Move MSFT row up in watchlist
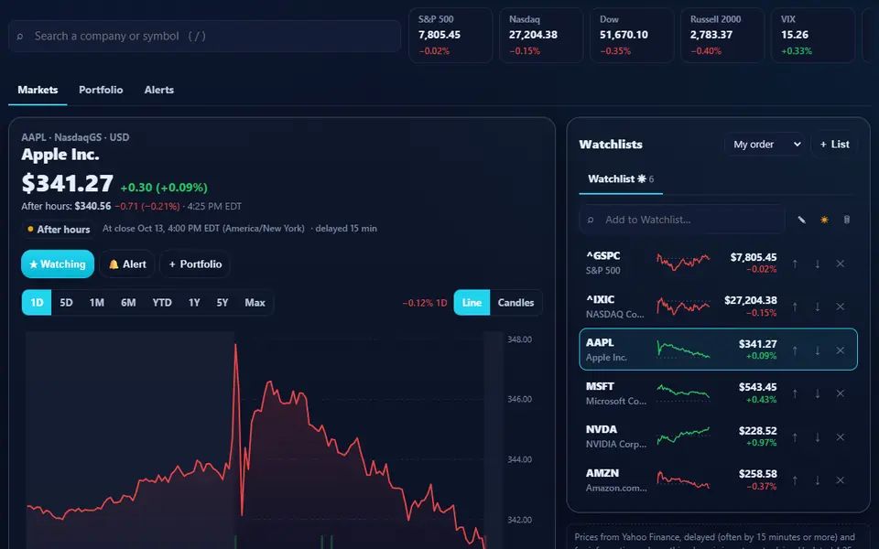The image size is (879, 549). (x=795, y=393)
